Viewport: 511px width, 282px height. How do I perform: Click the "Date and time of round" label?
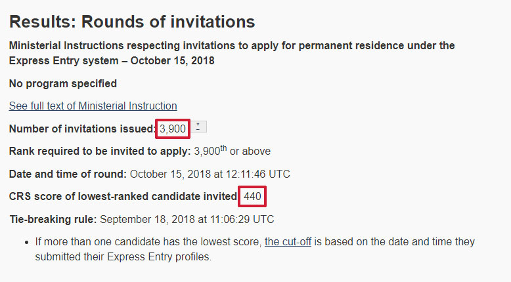(68, 174)
